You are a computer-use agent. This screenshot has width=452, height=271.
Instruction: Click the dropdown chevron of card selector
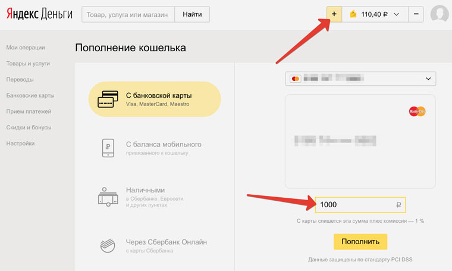coord(428,79)
